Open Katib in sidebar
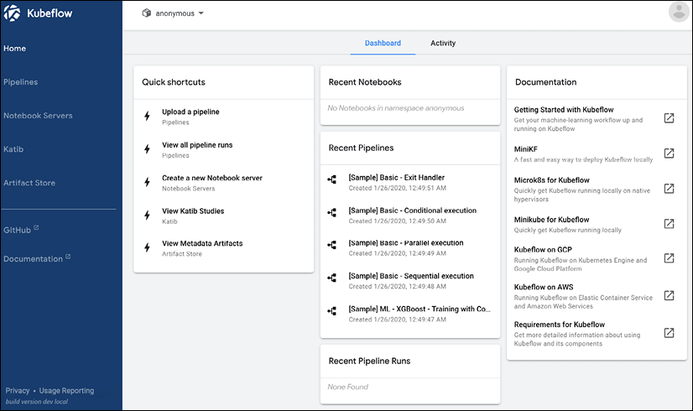This screenshot has width=693, height=411. tap(13, 149)
